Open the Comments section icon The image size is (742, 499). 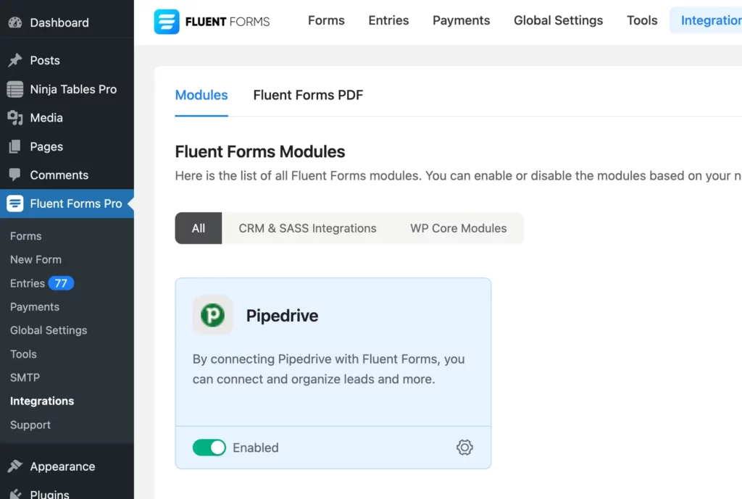pyautogui.click(x=15, y=175)
